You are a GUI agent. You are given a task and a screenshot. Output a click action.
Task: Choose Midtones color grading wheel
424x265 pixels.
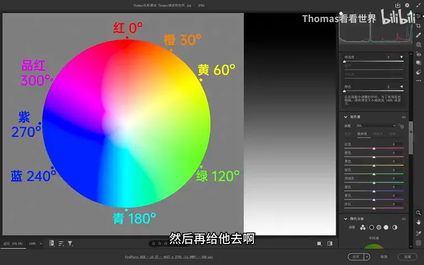click(379, 227)
